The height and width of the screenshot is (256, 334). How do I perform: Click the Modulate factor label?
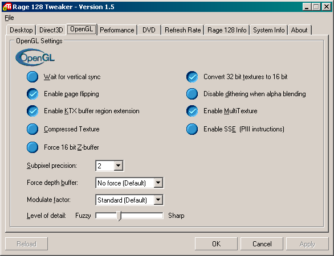pos(48,200)
